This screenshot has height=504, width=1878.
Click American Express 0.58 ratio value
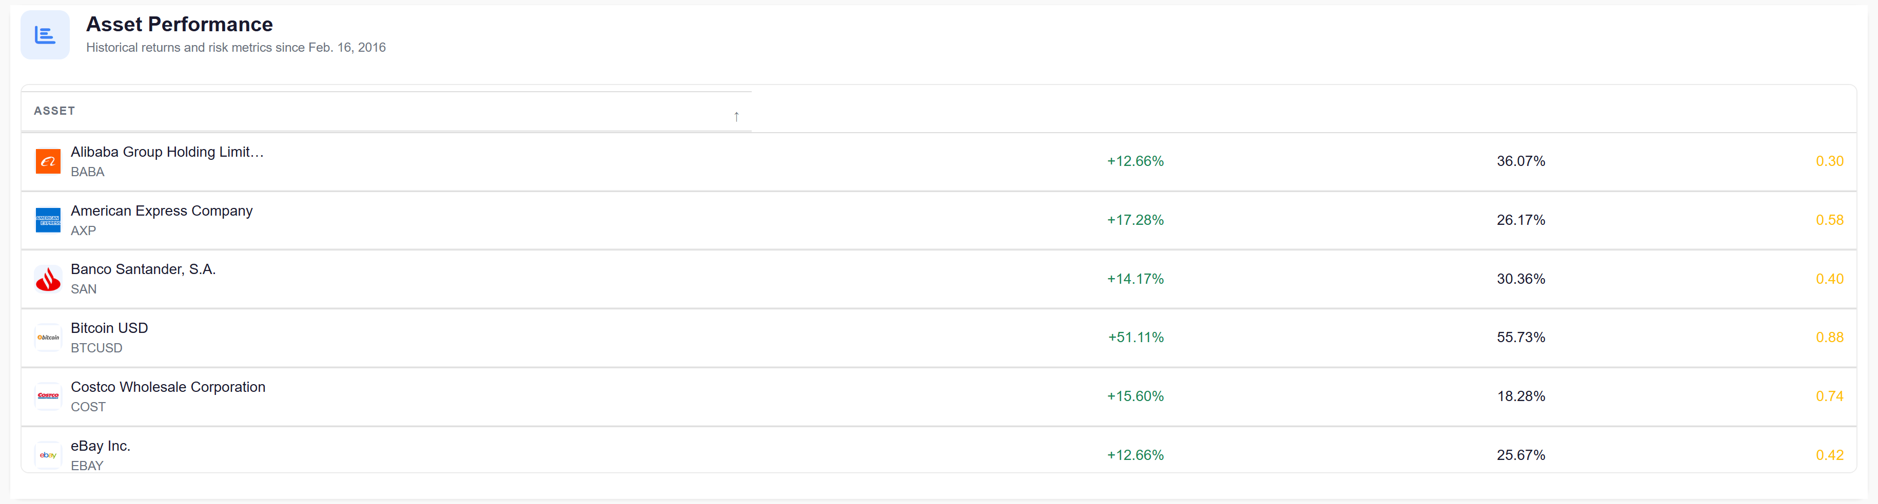pos(1829,220)
